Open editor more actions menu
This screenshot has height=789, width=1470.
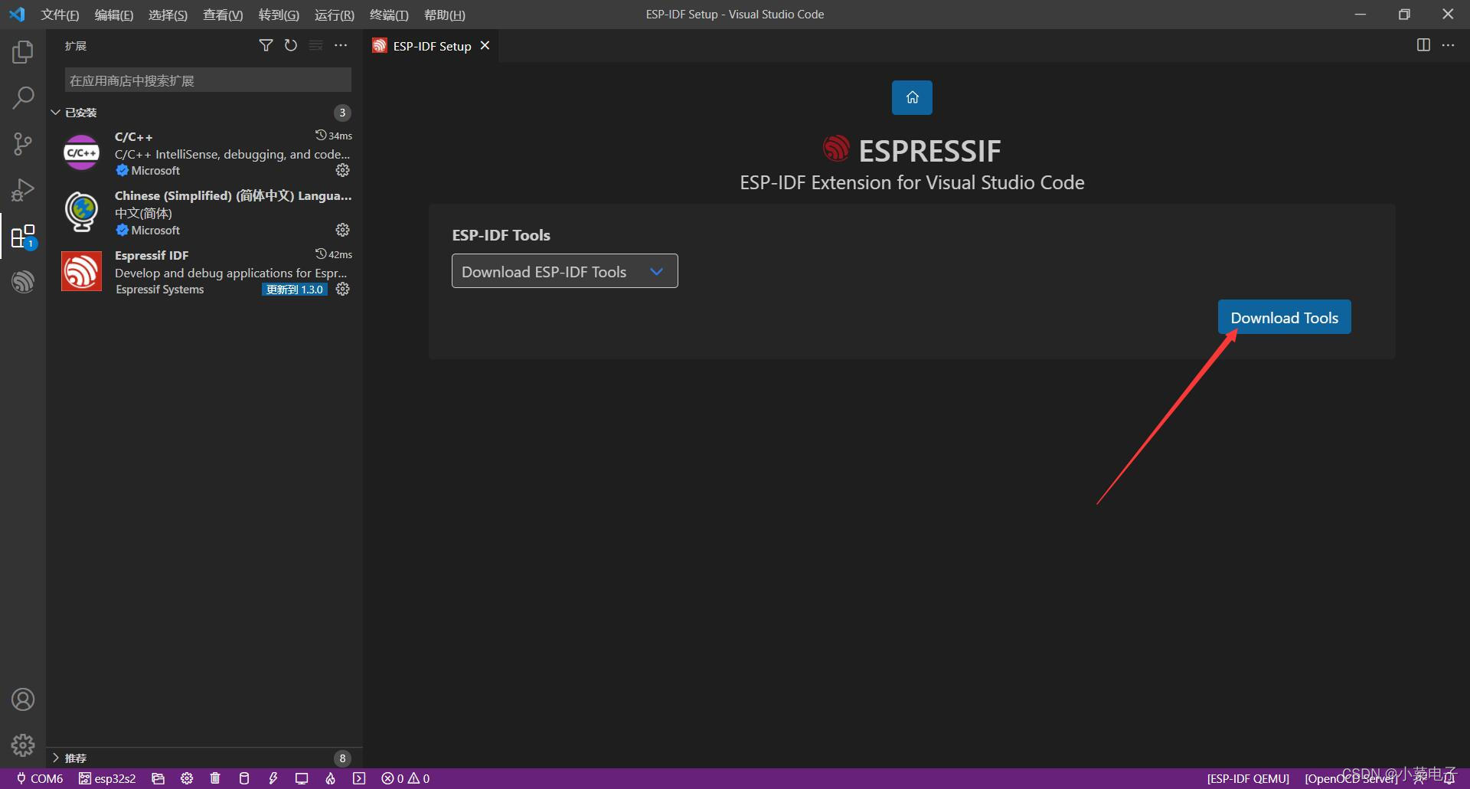click(x=1448, y=45)
